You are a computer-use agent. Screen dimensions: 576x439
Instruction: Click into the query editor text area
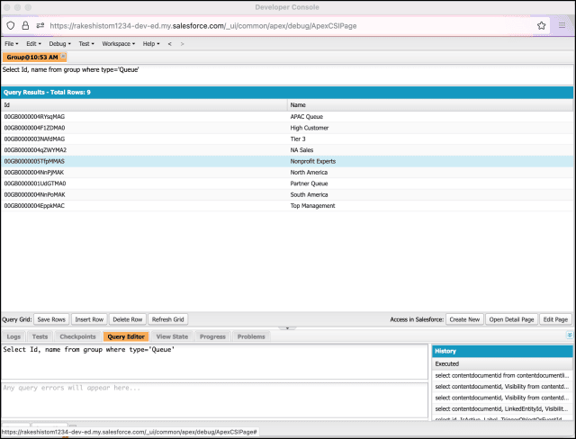[214, 362]
